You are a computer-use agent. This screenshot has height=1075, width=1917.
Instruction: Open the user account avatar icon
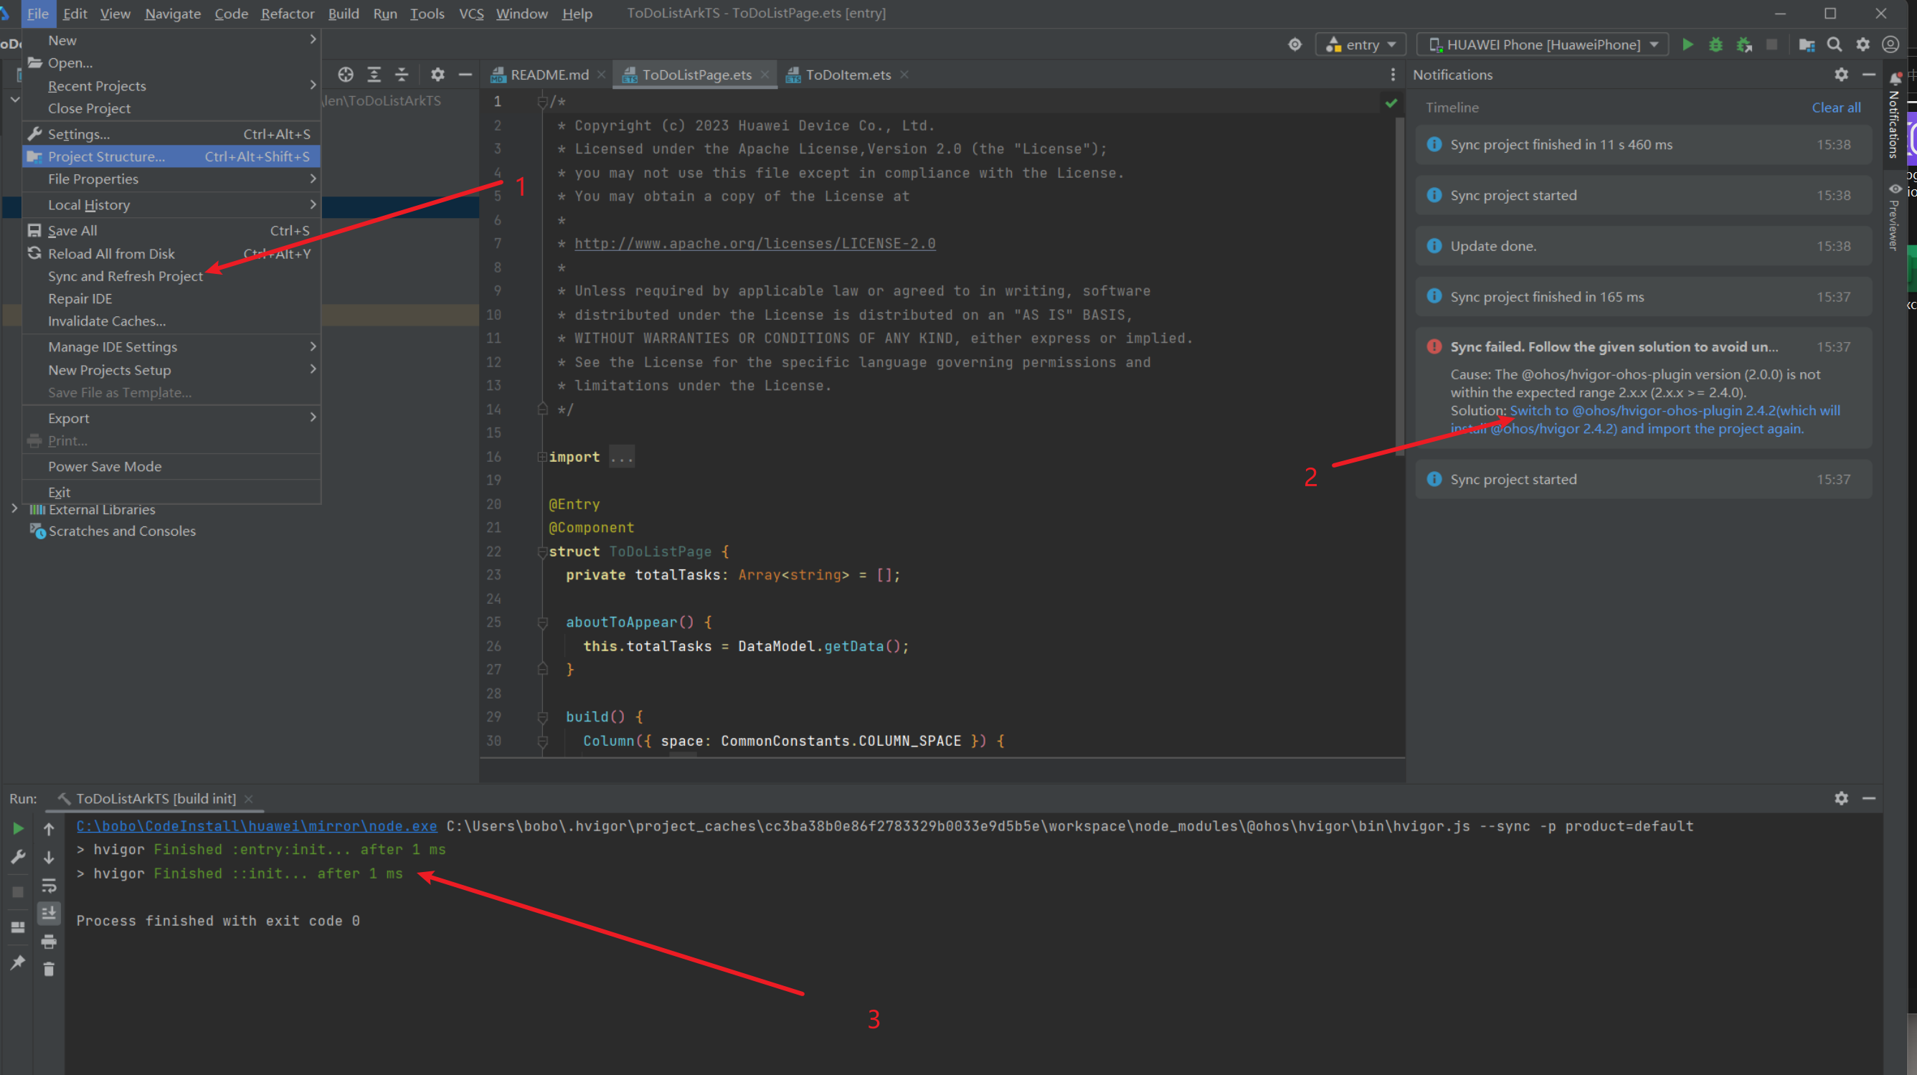click(x=1891, y=44)
